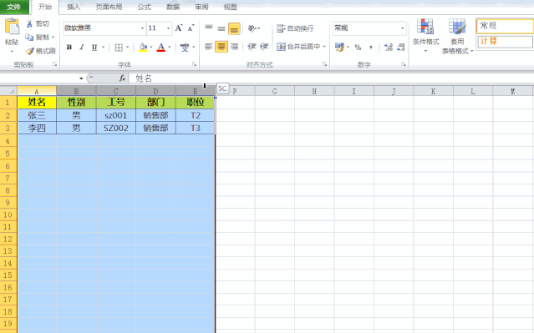Decrease decimal places
534x333 pixels.
401,48
